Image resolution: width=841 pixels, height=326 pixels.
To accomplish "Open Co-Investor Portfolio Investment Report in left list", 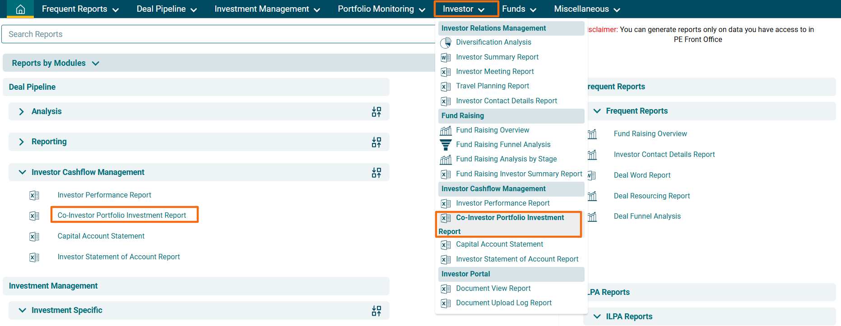I will [122, 215].
